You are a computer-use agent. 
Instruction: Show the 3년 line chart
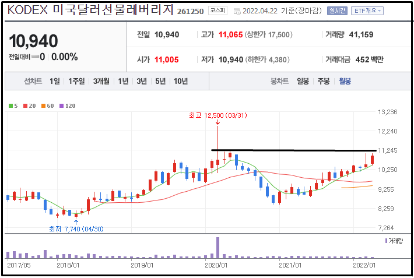click(142, 81)
